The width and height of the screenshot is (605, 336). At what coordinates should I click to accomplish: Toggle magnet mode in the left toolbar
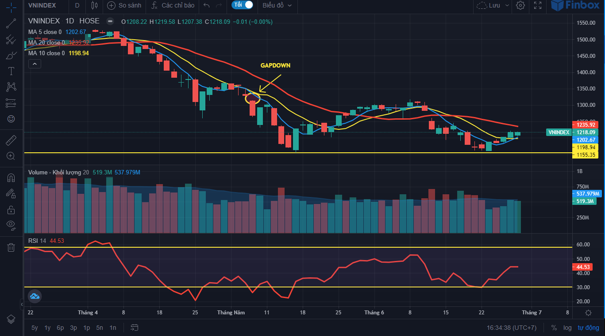(x=11, y=178)
